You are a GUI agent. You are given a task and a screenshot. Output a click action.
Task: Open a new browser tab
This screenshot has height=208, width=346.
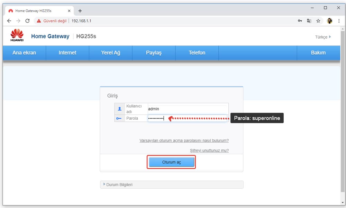click(80, 11)
